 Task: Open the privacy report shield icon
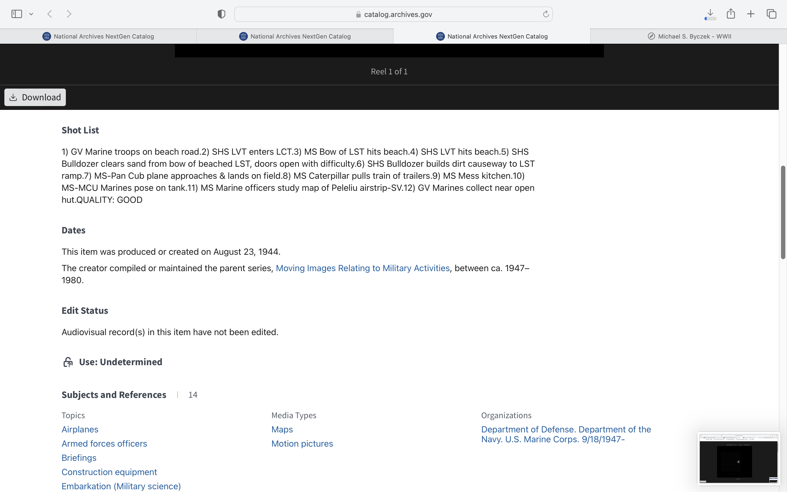coord(221,14)
